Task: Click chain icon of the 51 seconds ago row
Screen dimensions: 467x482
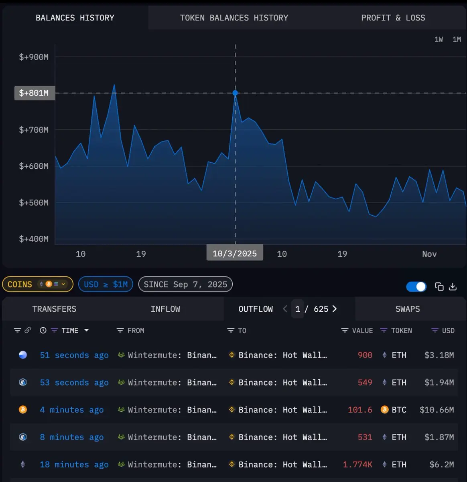Action: click(x=23, y=355)
